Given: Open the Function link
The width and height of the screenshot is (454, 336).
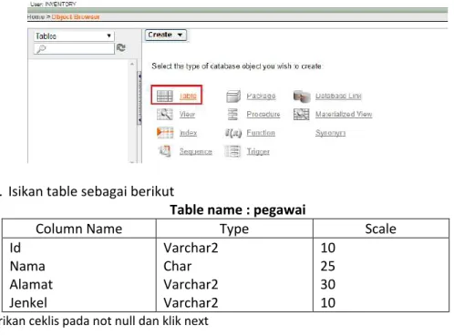Looking at the screenshot, I should pos(261,133).
